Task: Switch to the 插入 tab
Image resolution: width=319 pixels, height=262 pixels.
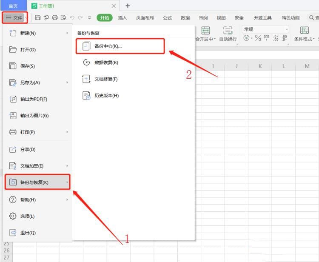Action: pos(122,18)
